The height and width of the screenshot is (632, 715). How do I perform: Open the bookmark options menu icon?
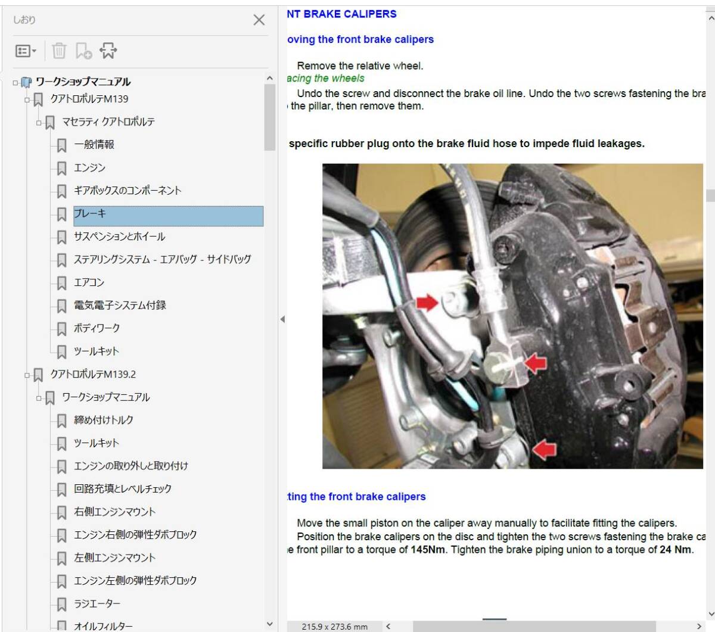tap(26, 51)
